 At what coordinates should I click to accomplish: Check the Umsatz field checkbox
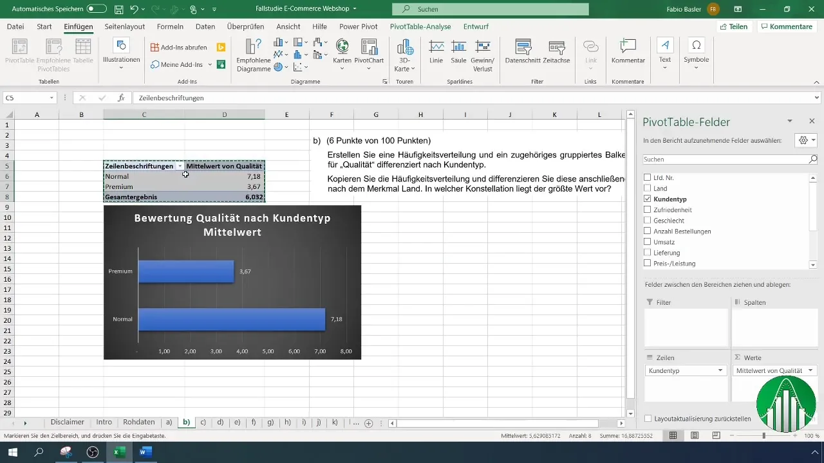coord(648,242)
